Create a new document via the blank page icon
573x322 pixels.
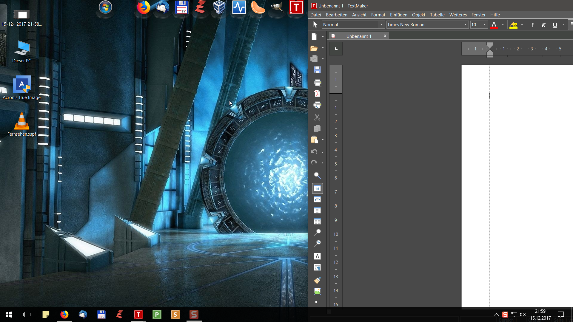point(314,37)
